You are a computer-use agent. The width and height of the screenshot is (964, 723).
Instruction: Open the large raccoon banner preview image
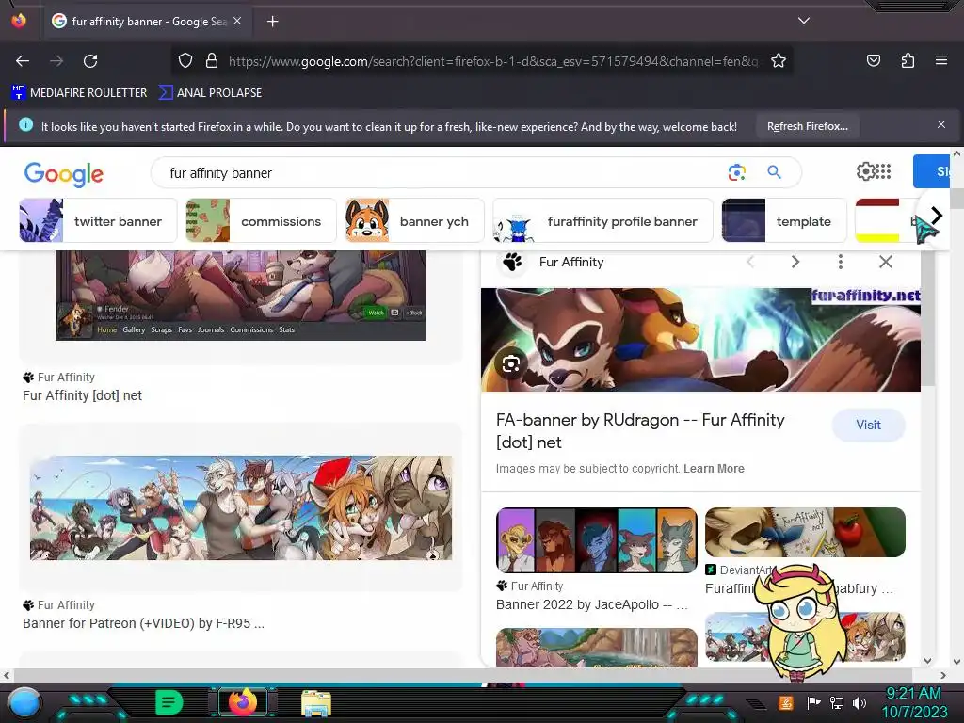pos(700,339)
